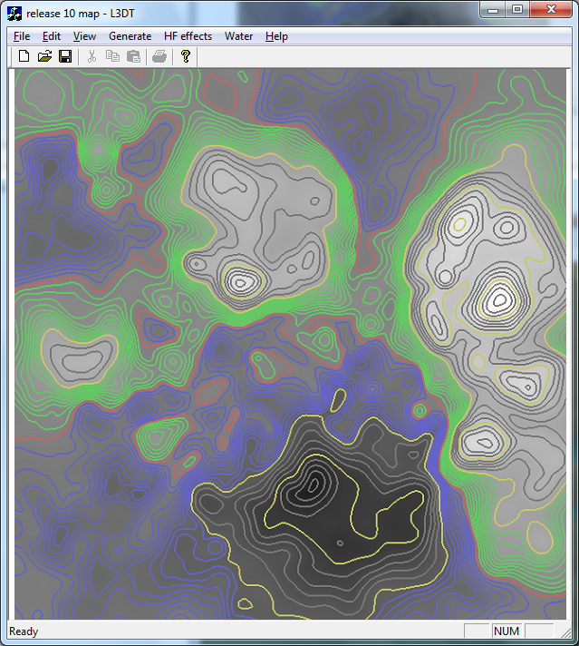Open a file via the folder icon
The height and width of the screenshot is (646, 579).
[x=44, y=56]
